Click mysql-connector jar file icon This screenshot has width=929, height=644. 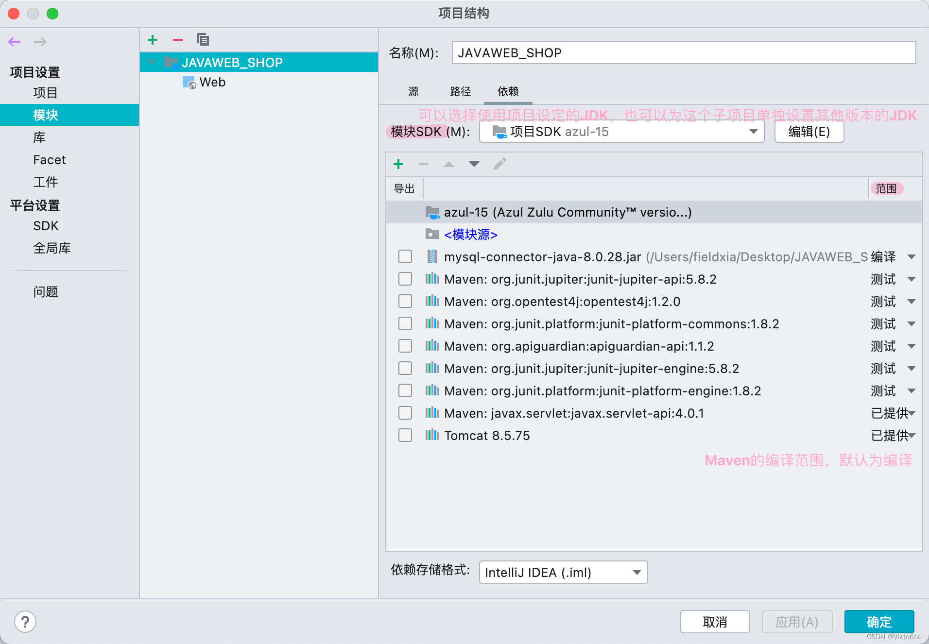[x=431, y=256]
